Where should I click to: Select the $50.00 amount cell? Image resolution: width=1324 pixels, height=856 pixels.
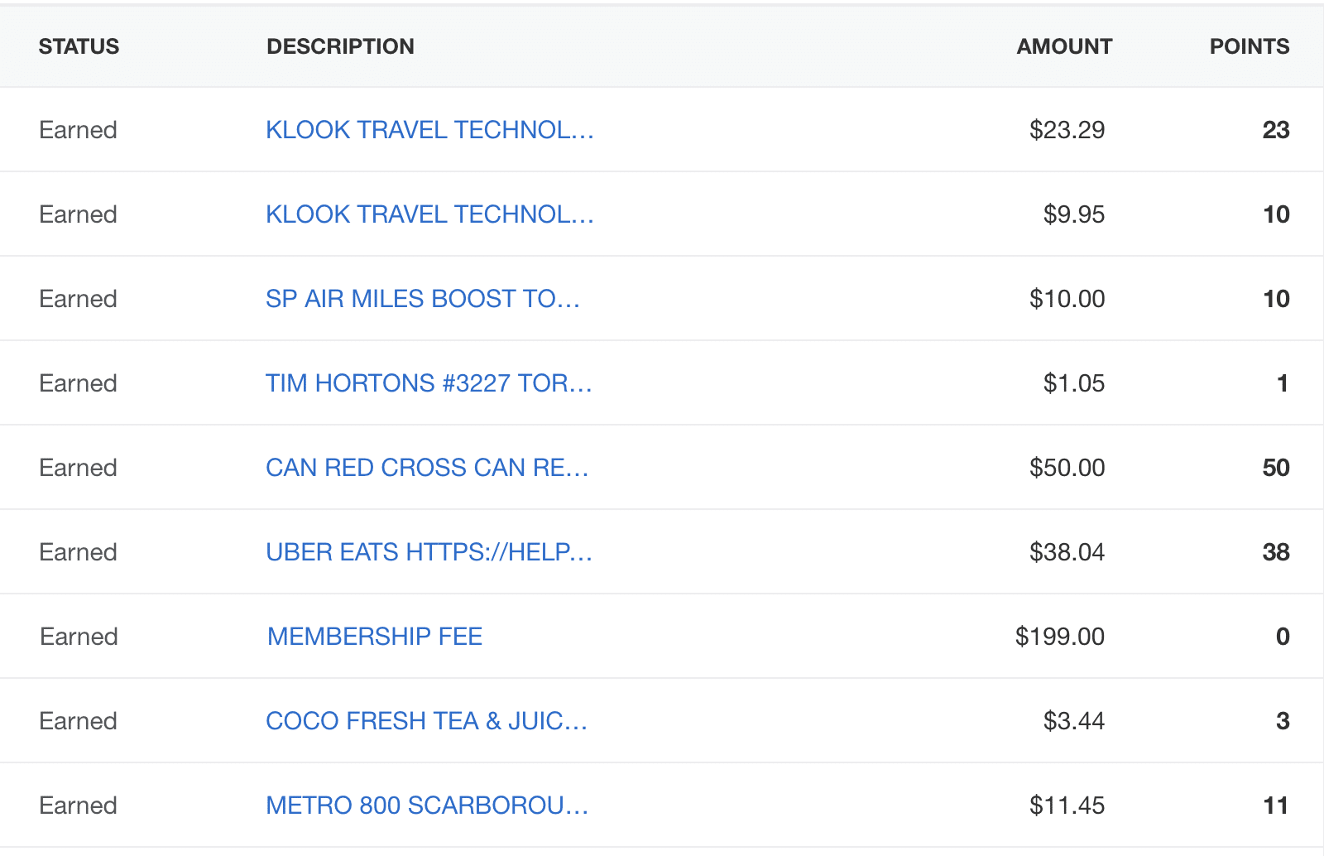click(x=1067, y=468)
